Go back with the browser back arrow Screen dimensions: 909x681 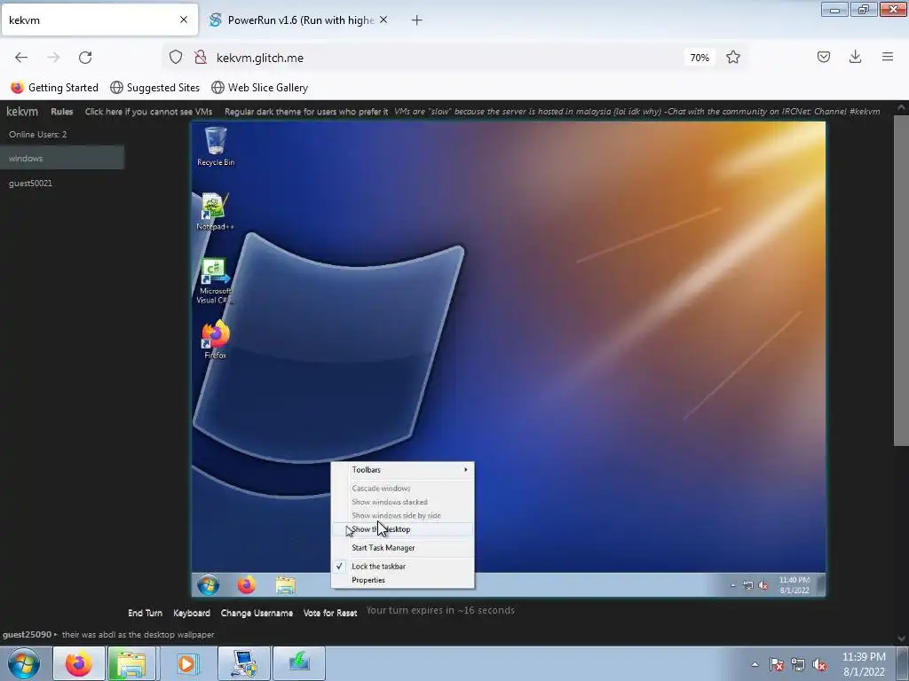click(21, 58)
